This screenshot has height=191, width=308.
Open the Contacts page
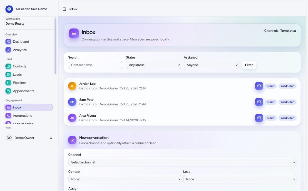click(28, 66)
